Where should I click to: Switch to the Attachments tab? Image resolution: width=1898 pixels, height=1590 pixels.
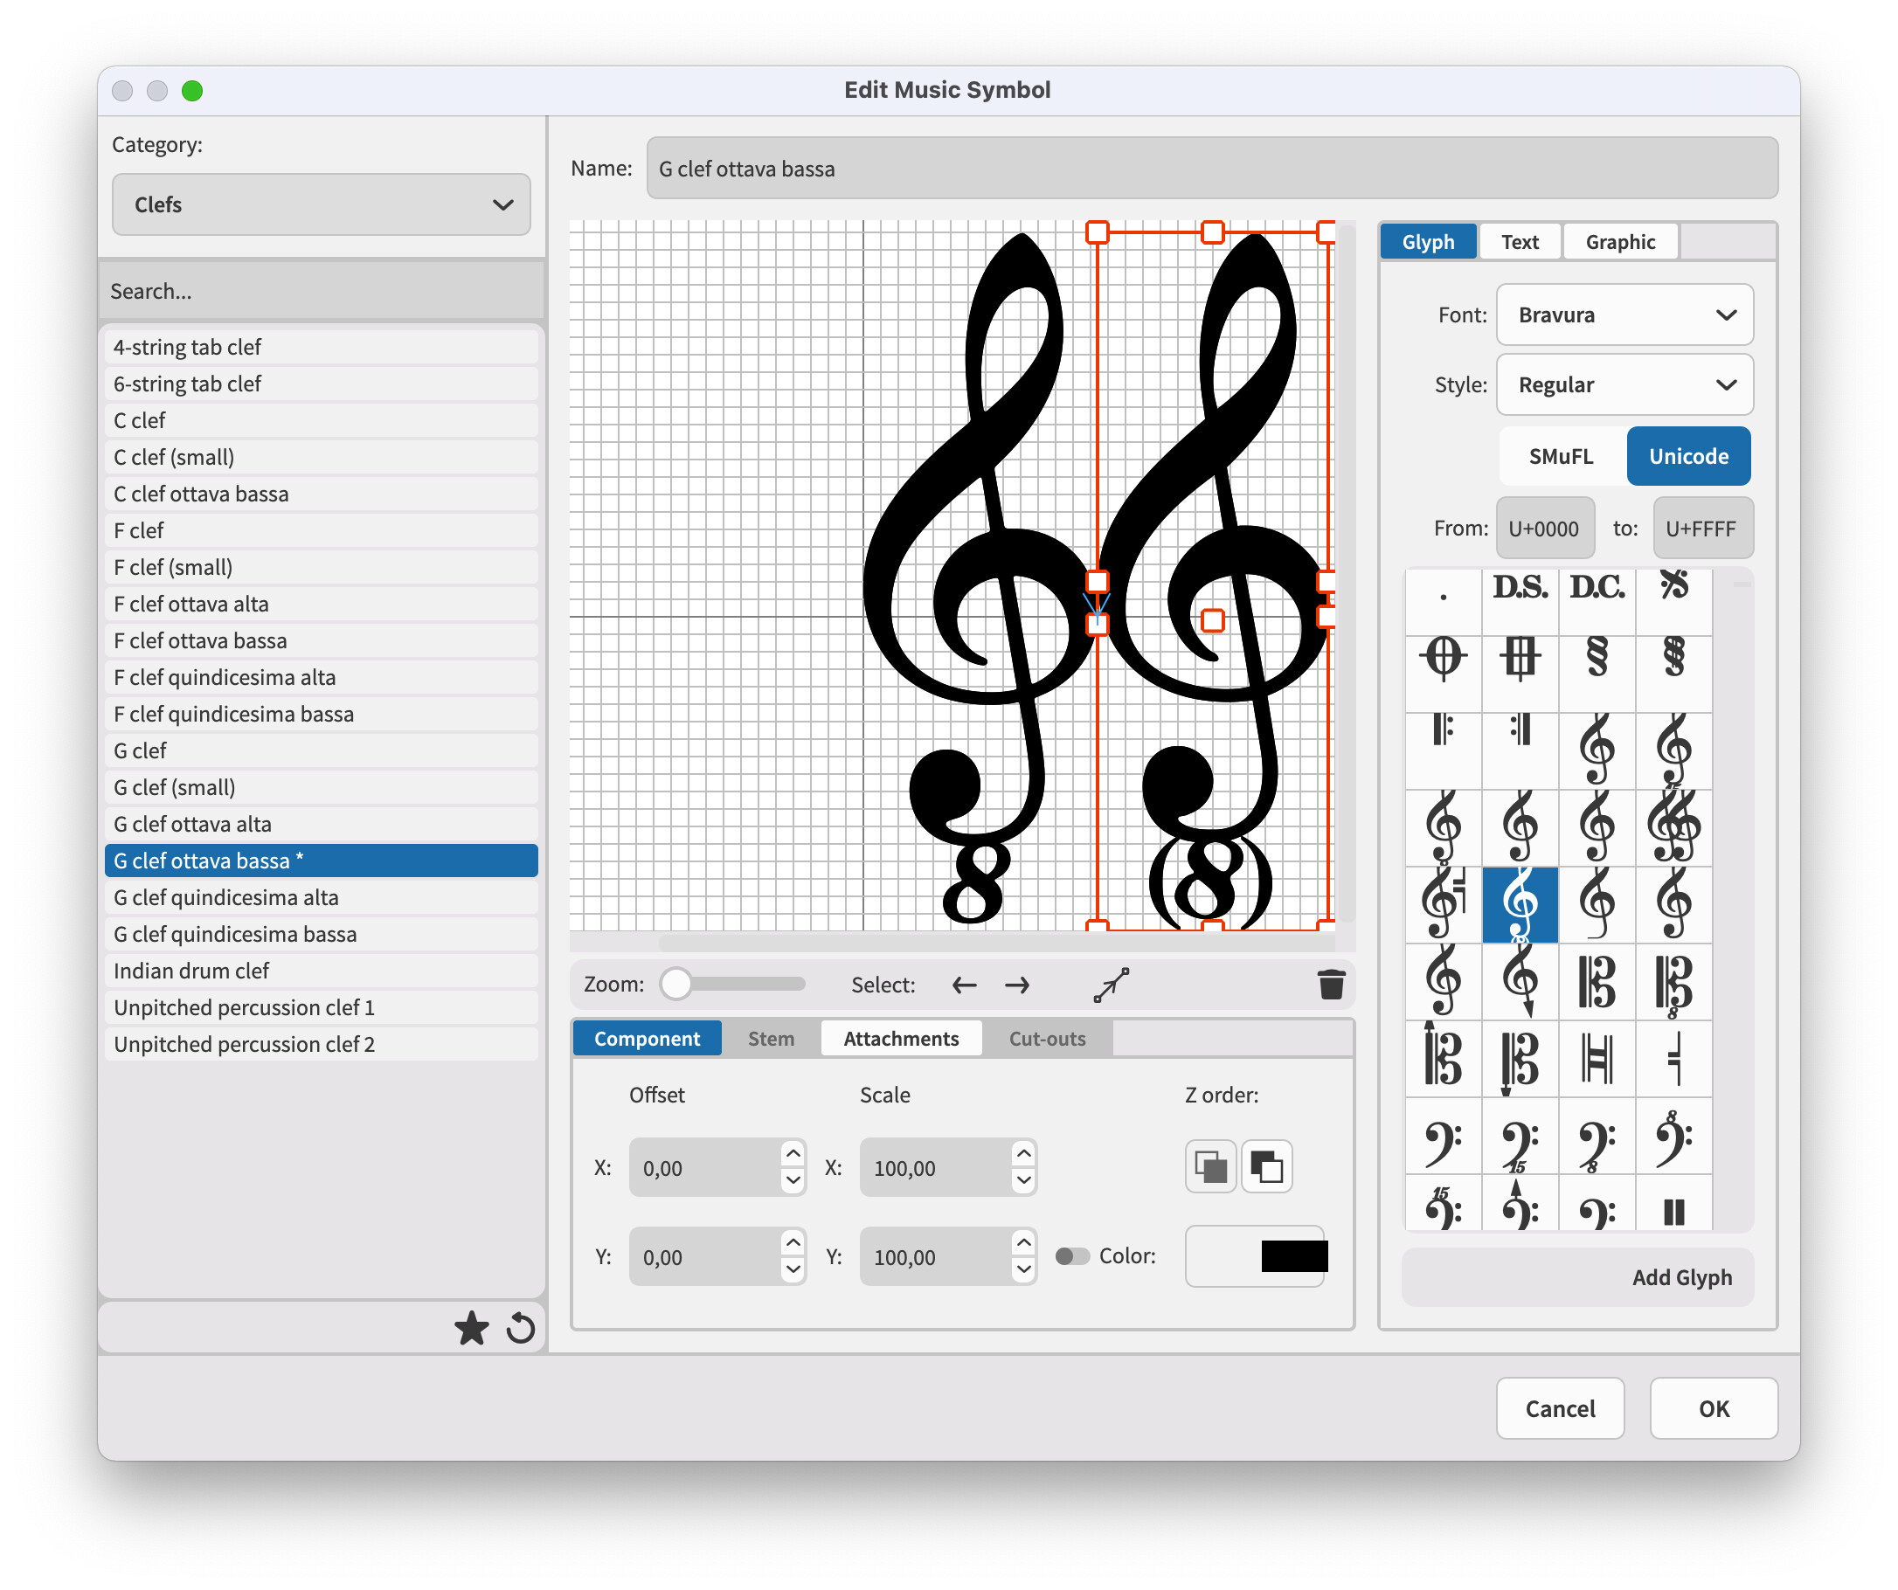[x=900, y=1039]
